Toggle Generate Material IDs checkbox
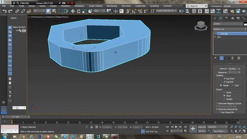Screen dimensions: 247x139 [x=217, y=109]
